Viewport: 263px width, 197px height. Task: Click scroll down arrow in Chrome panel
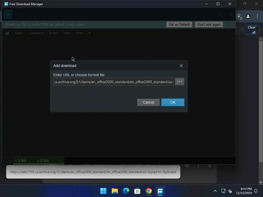coord(260,182)
